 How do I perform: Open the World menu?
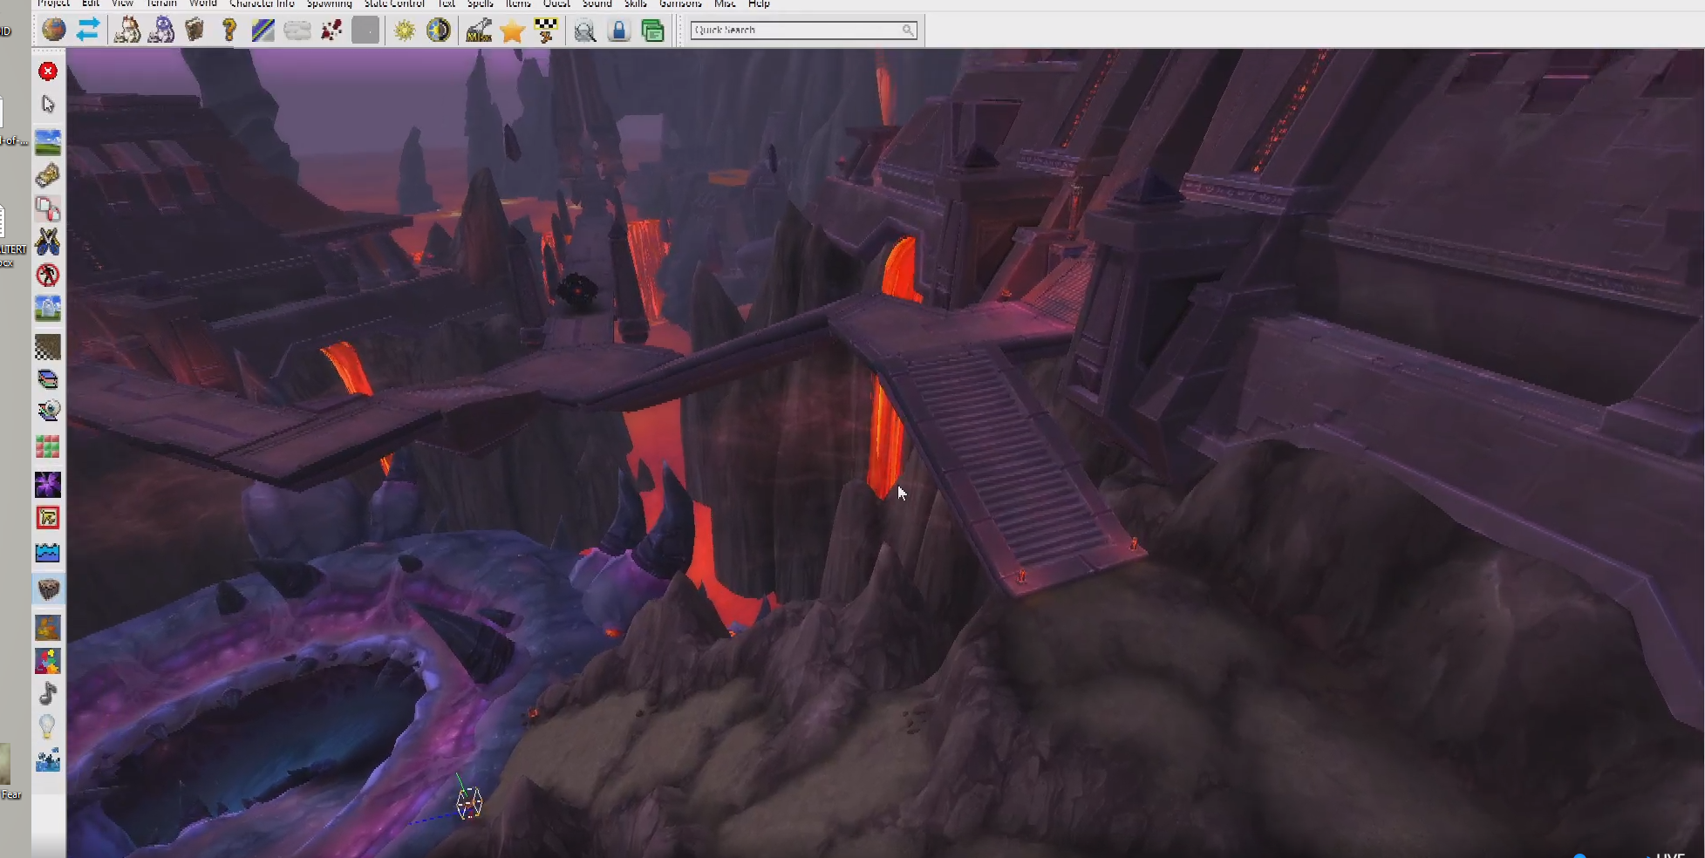[203, 3]
